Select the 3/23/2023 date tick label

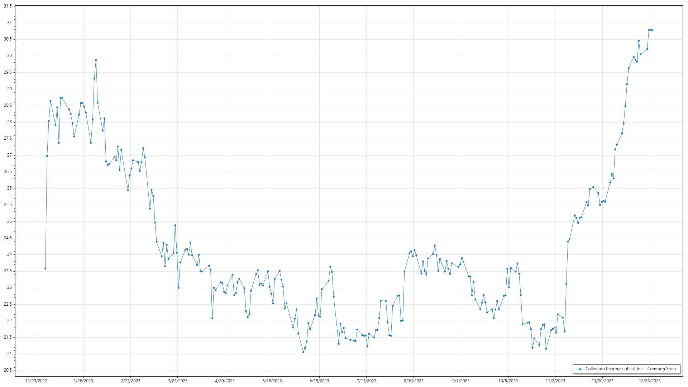coord(178,381)
